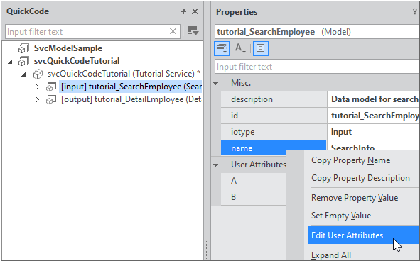Collapse the User Attributes category
Screen dimensions: 420x261
216,165
